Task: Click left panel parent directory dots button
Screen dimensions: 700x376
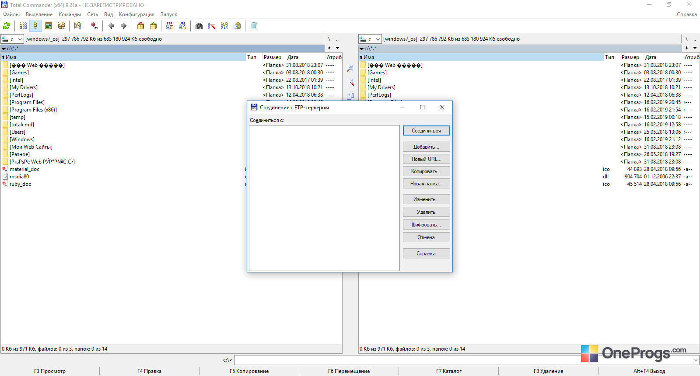Action: (337, 39)
